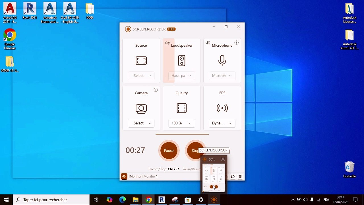Screen dimensions: 364x205
Task: Open Task View from the taskbar
Action: coord(96,200)
